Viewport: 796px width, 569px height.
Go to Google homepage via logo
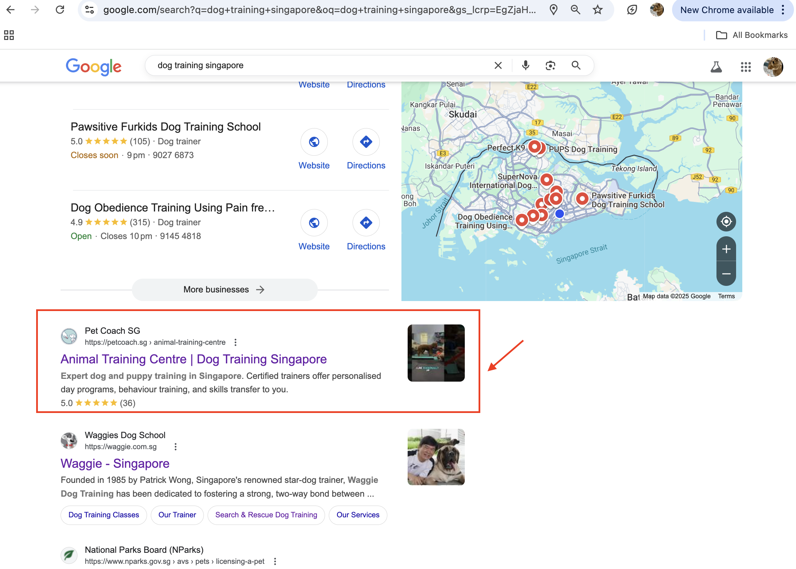(x=94, y=66)
